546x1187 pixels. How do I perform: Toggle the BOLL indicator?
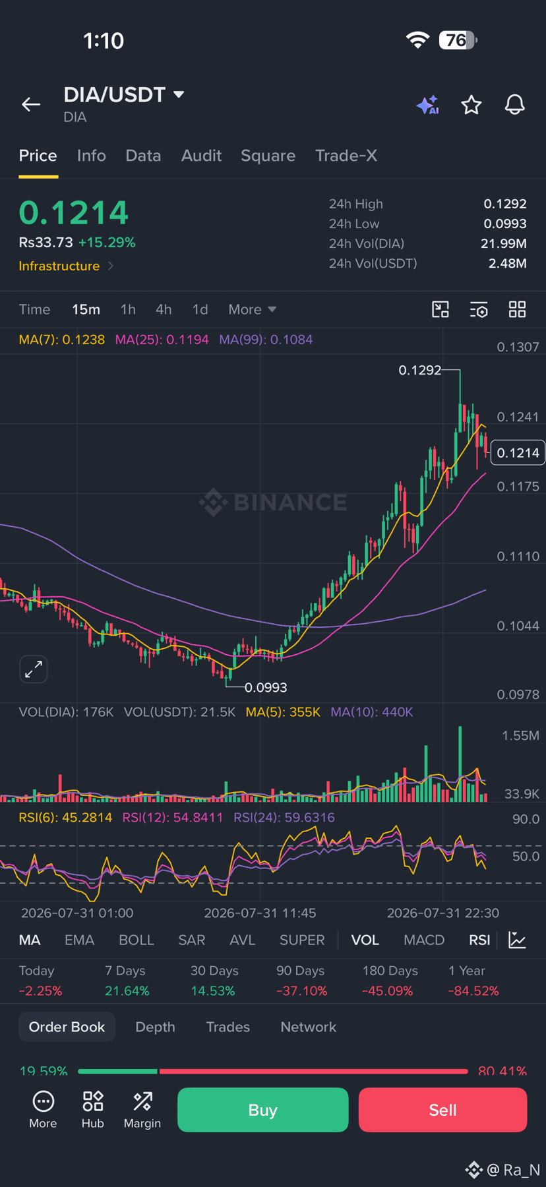coord(136,940)
